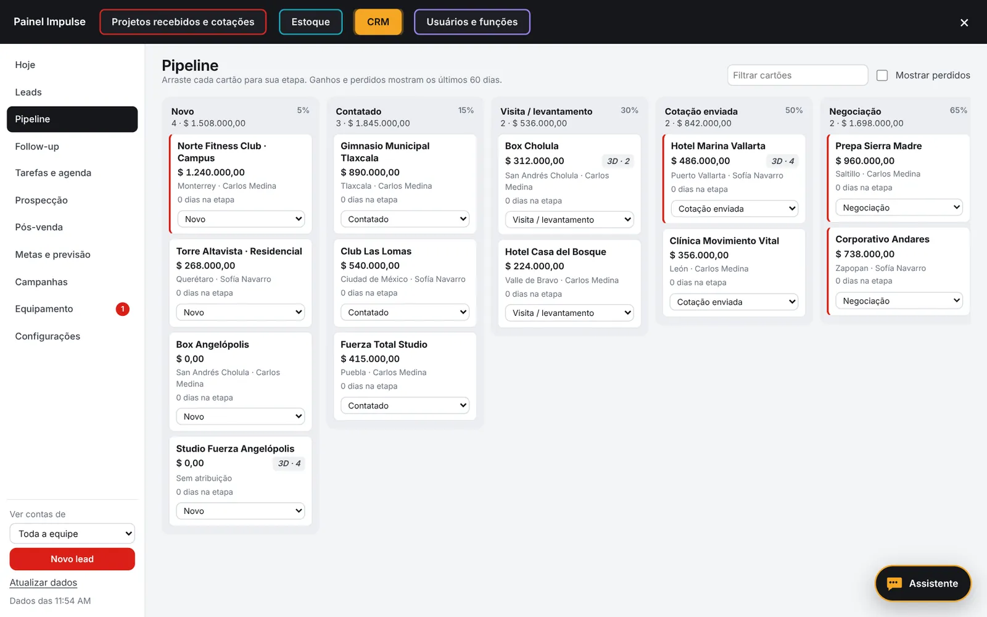Go to Hoje in the sidebar
Screen dimensions: 987x617
click(72, 65)
